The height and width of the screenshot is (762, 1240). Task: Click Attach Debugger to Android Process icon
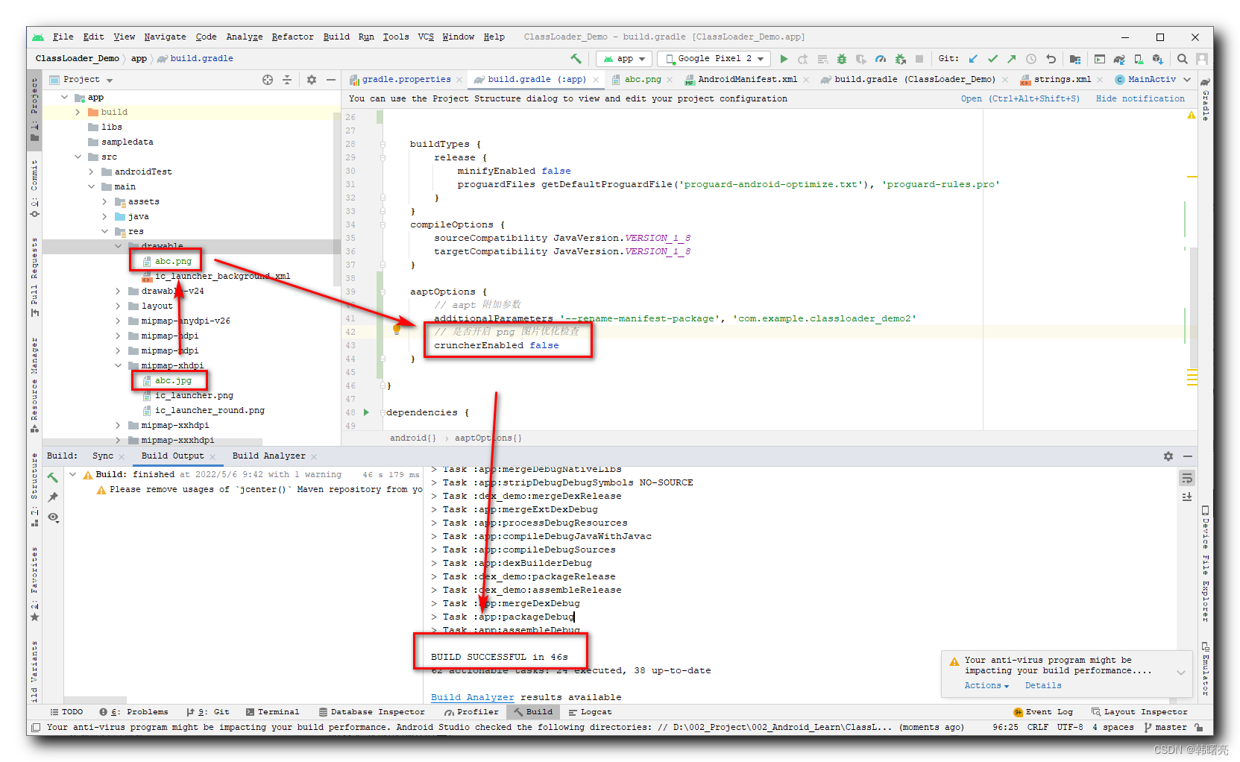tap(900, 58)
